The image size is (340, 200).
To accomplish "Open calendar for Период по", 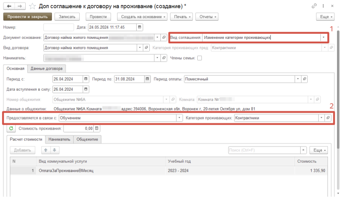I will [147, 79].
